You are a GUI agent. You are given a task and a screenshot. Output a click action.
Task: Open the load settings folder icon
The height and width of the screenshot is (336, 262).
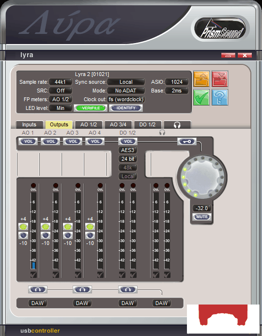pos(201,79)
